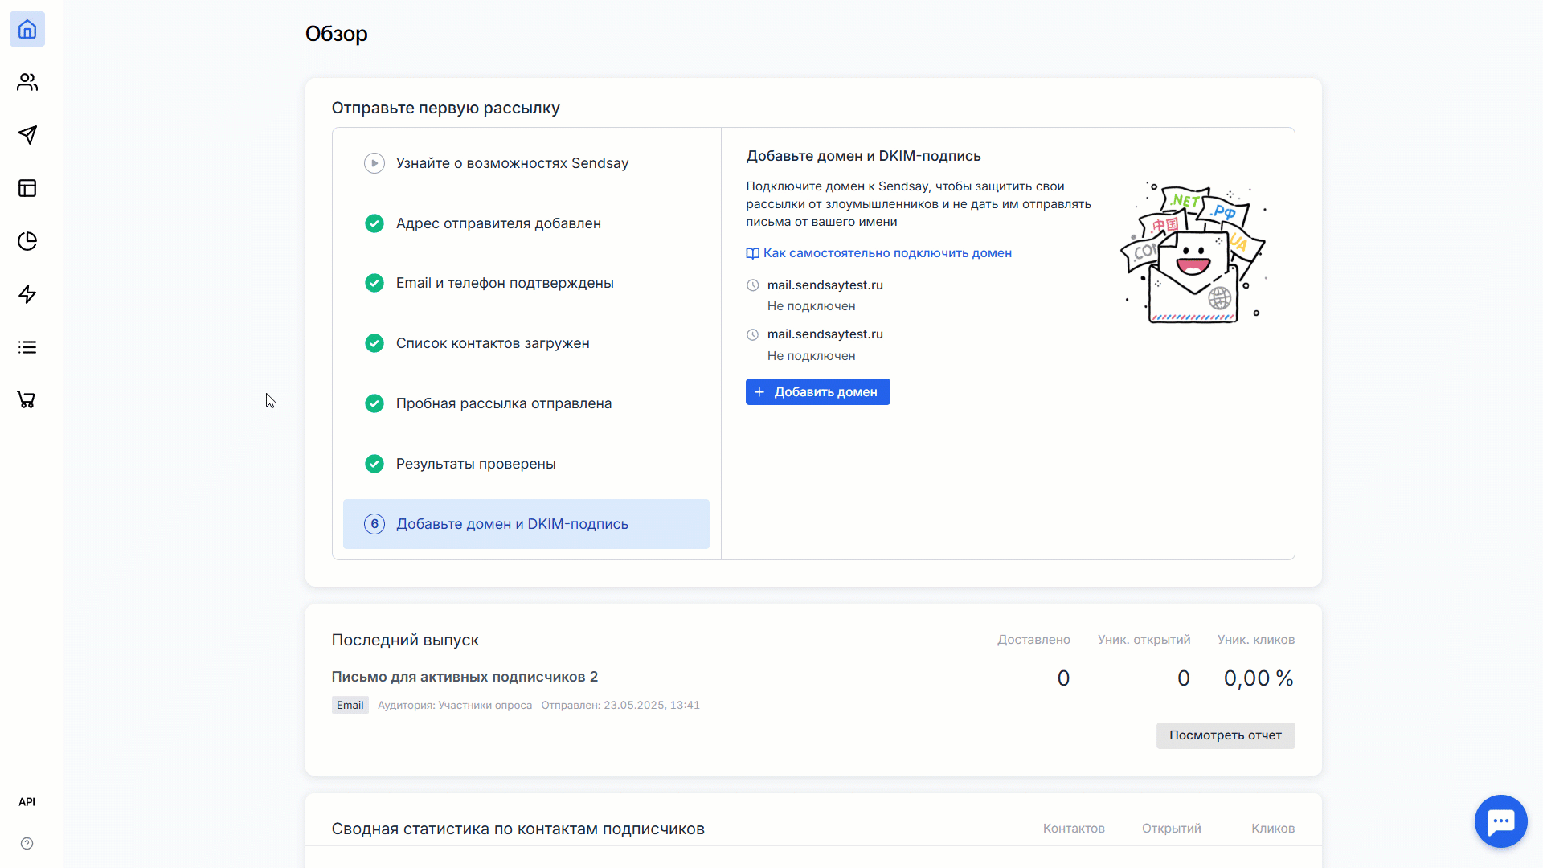Open the subscribers (people) sidebar icon
The width and height of the screenshot is (1543, 868).
point(27,82)
